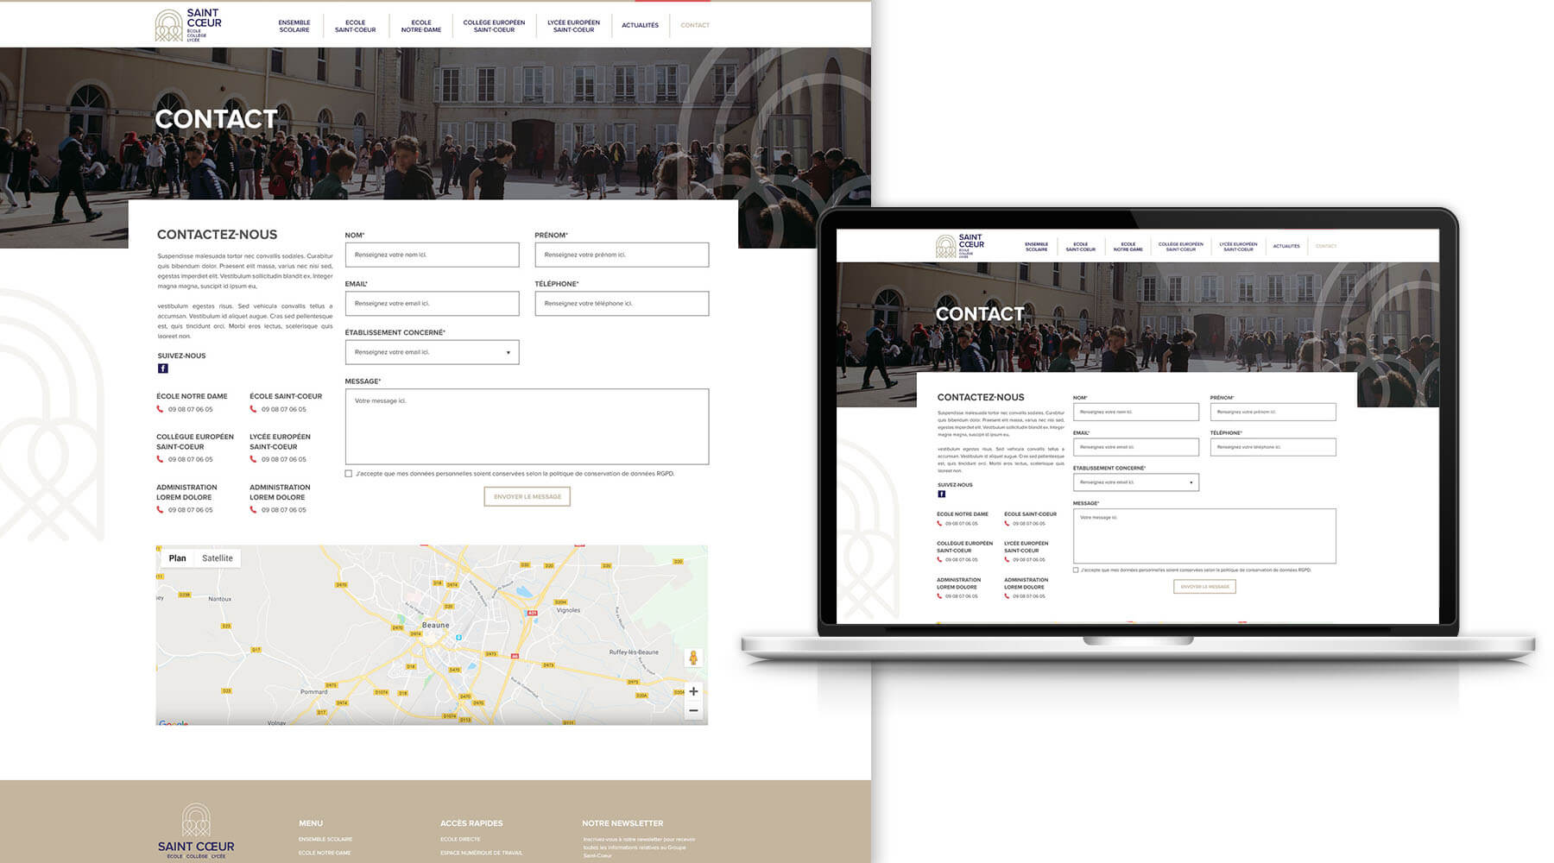Click inside the Message text area
1554x863 pixels.
526,423
